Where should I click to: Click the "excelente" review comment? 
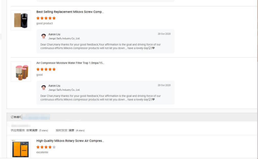[x=42, y=152]
